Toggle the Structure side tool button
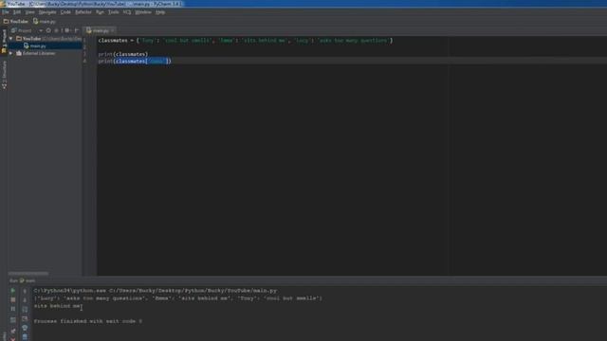Image resolution: width=607 pixels, height=341 pixels. pos(4,76)
